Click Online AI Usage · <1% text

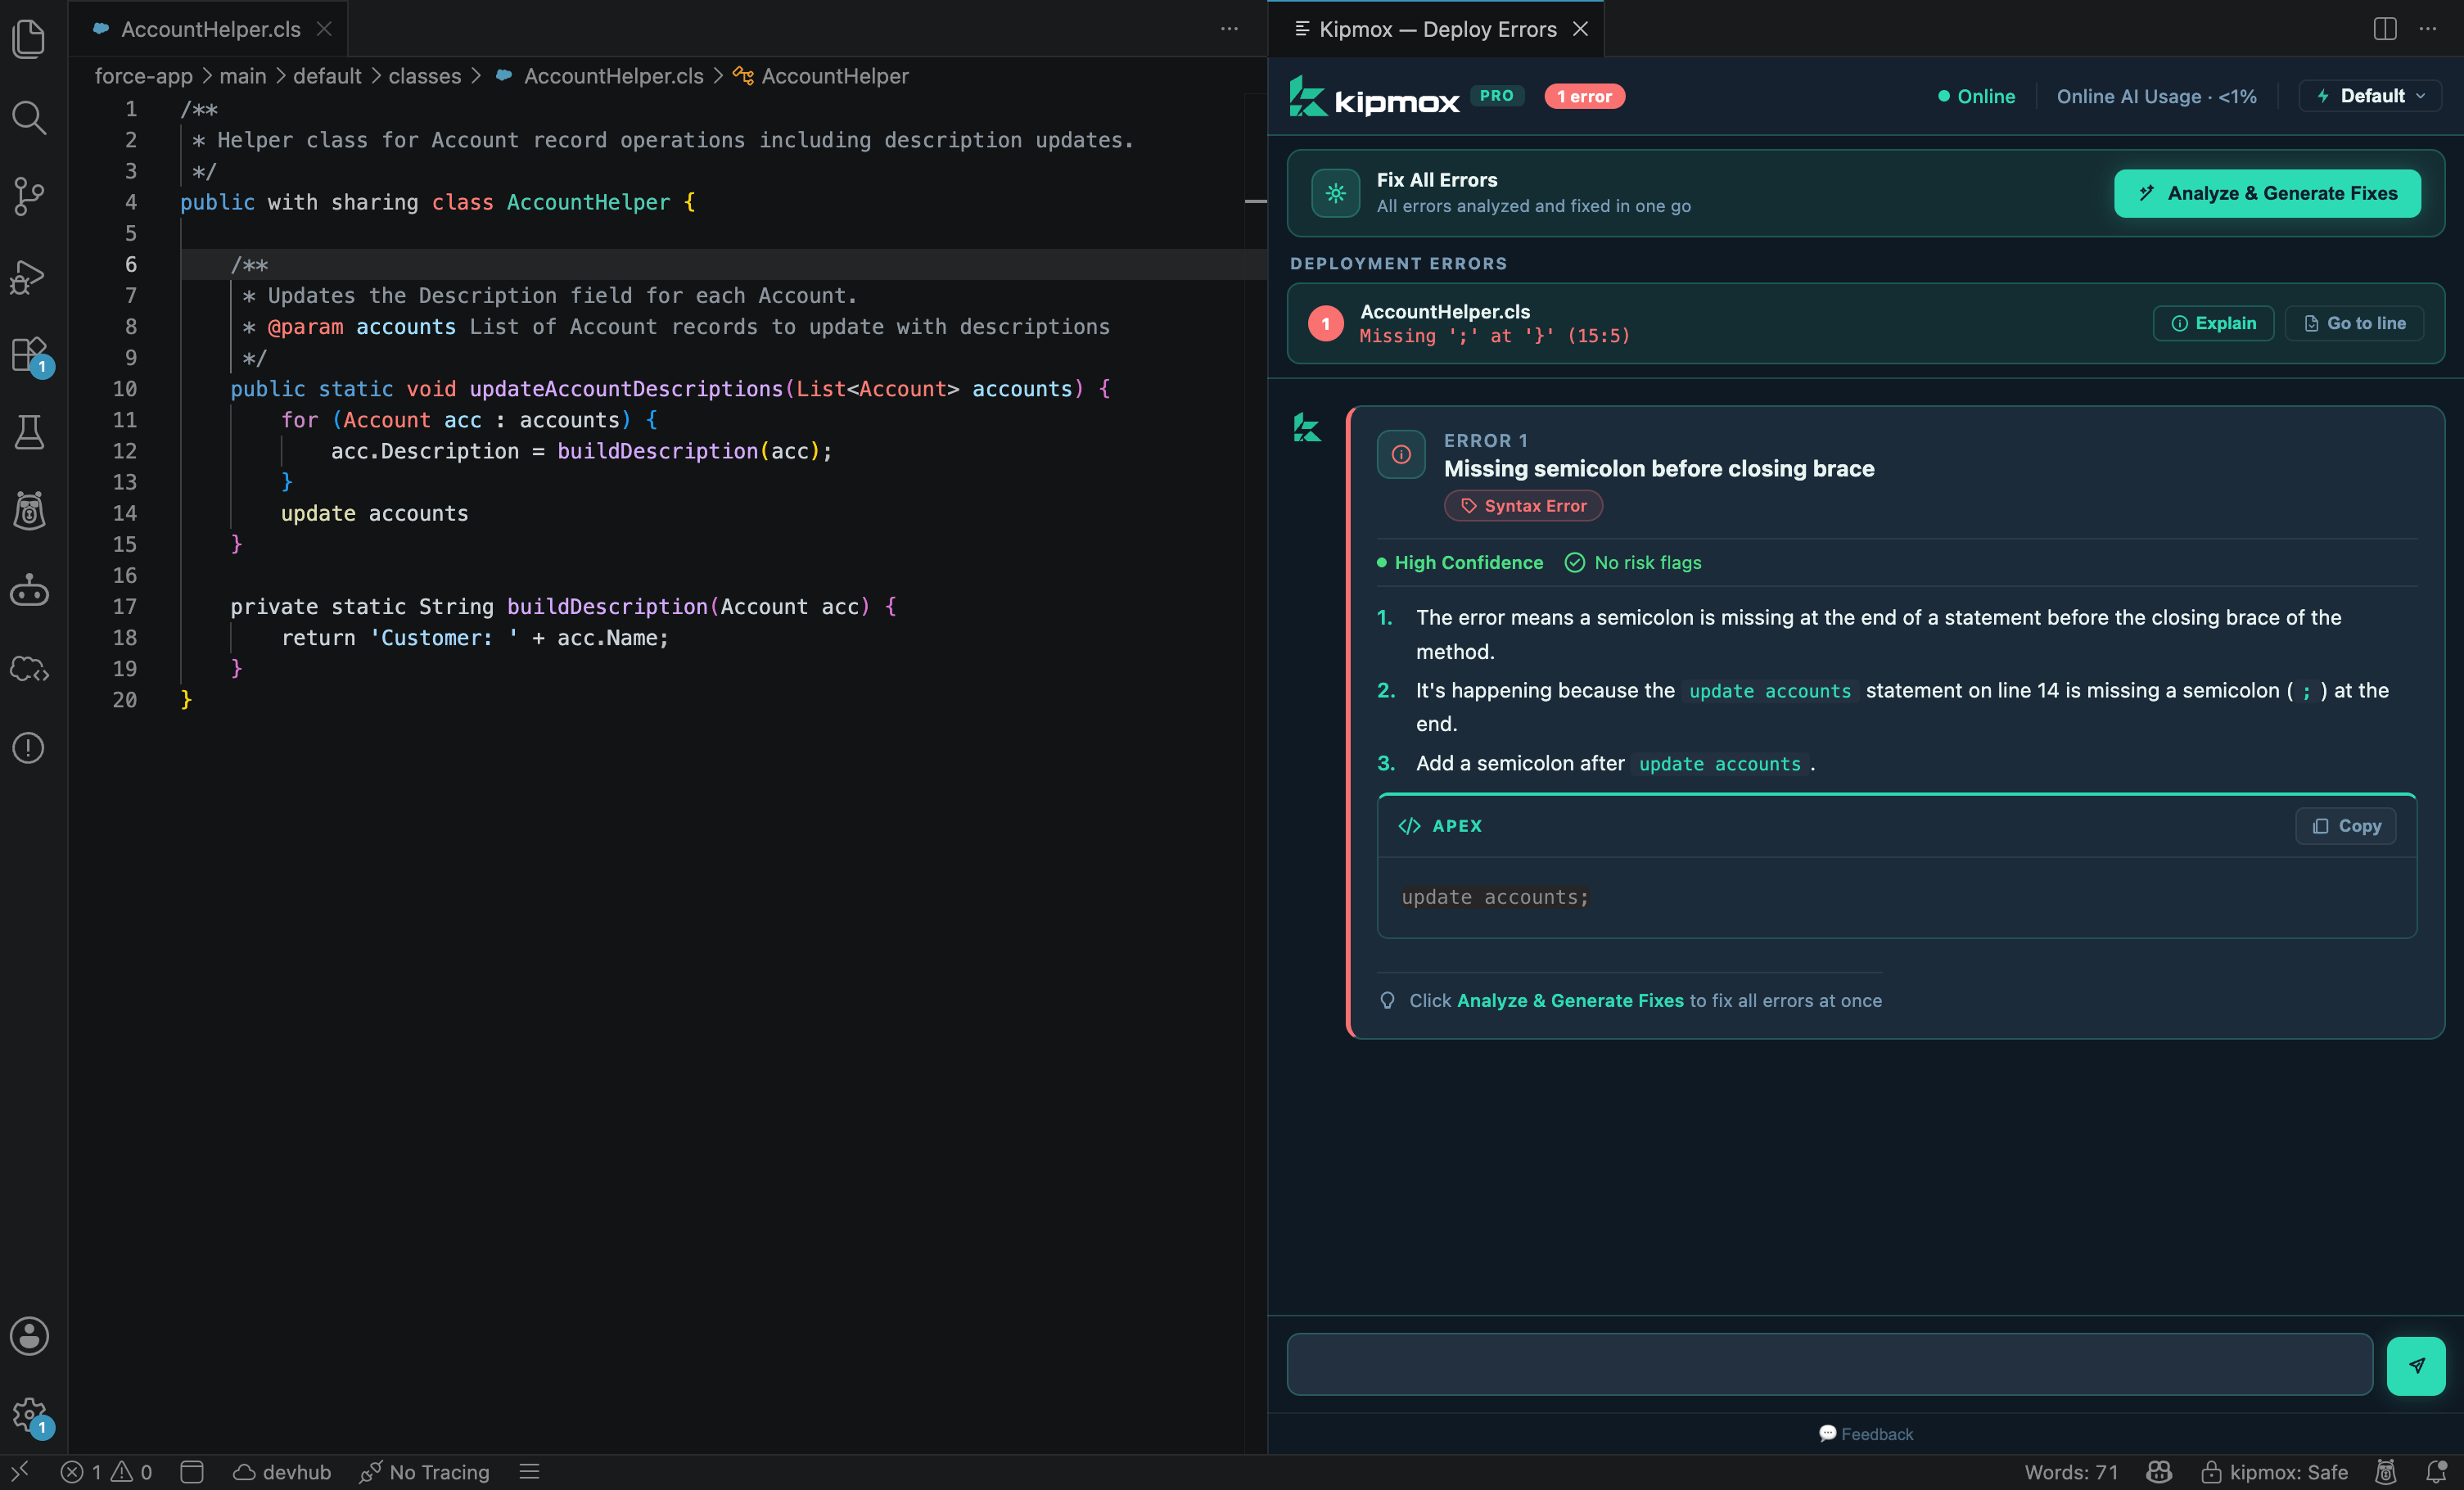point(2156,96)
